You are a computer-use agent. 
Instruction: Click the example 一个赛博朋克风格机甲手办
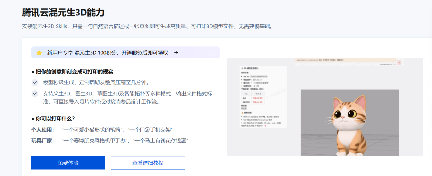94,140
